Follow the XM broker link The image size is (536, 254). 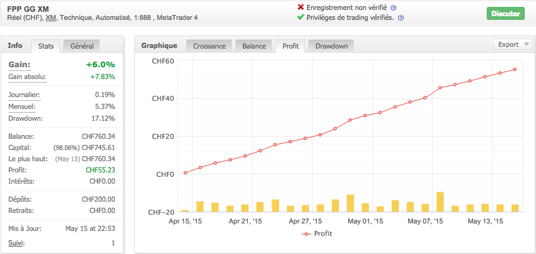click(50, 17)
